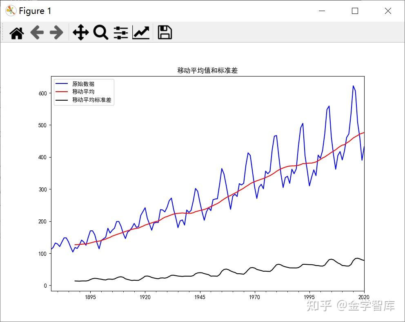Select the Zoom-to-rectangle magnifier tool

[x=100, y=33]
